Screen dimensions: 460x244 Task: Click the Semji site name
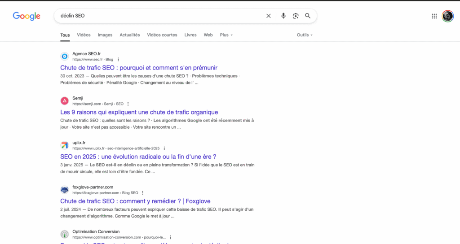(x=78, y=98)
